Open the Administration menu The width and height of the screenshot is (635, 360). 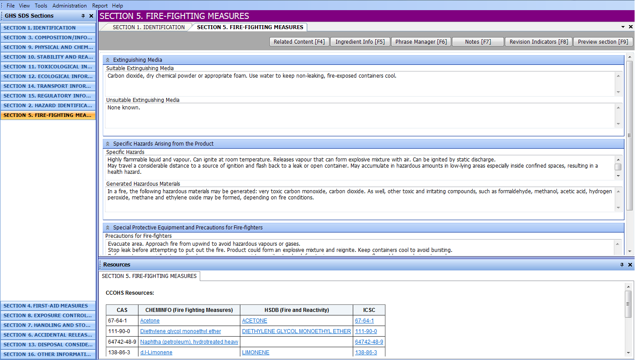[70, 6]
